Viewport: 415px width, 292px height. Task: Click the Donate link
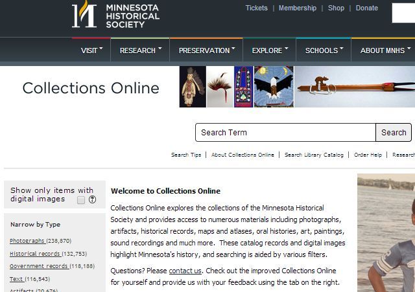[367, 8]
